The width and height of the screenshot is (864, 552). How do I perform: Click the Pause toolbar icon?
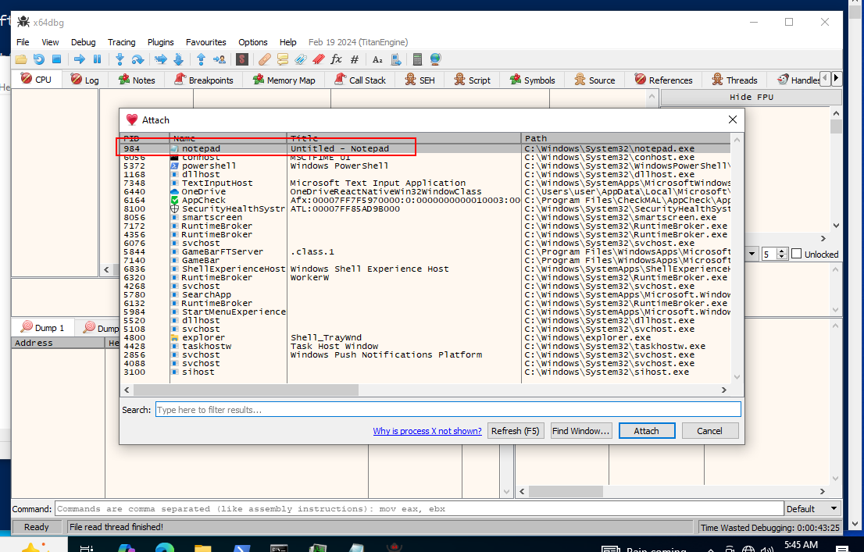point(97,59)
